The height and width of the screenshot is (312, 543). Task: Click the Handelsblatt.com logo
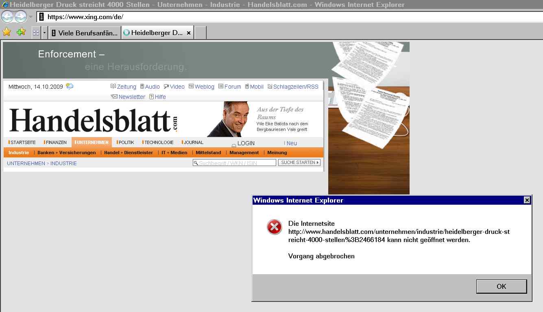94,120
